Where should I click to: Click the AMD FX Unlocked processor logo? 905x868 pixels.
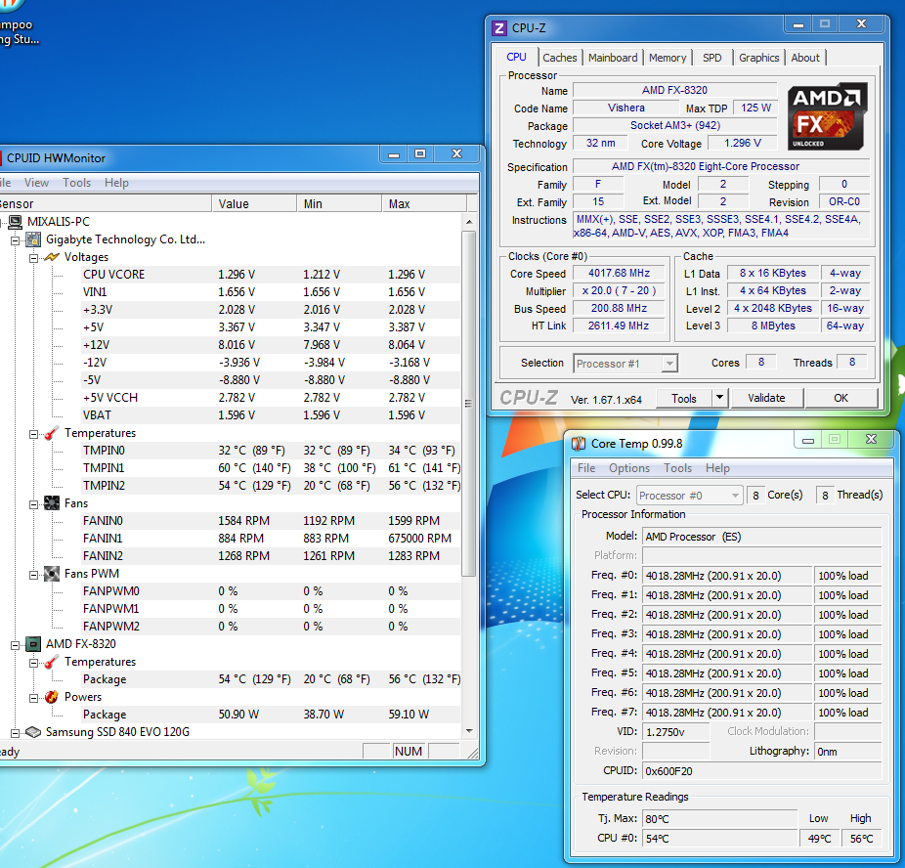pyautogui.click(x=828, y=116)
